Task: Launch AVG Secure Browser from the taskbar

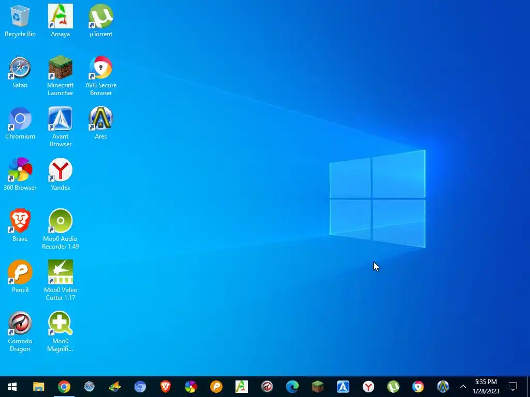Action: coord(418,387)
